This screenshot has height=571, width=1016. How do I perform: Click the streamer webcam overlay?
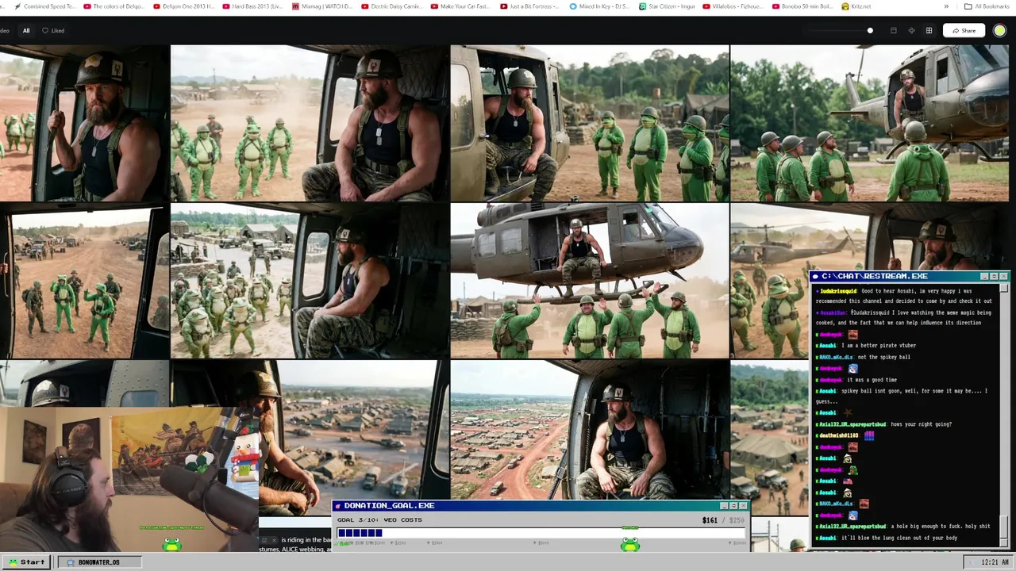coord(129,480)
